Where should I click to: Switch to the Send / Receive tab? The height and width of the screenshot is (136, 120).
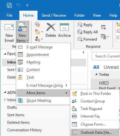54,15
